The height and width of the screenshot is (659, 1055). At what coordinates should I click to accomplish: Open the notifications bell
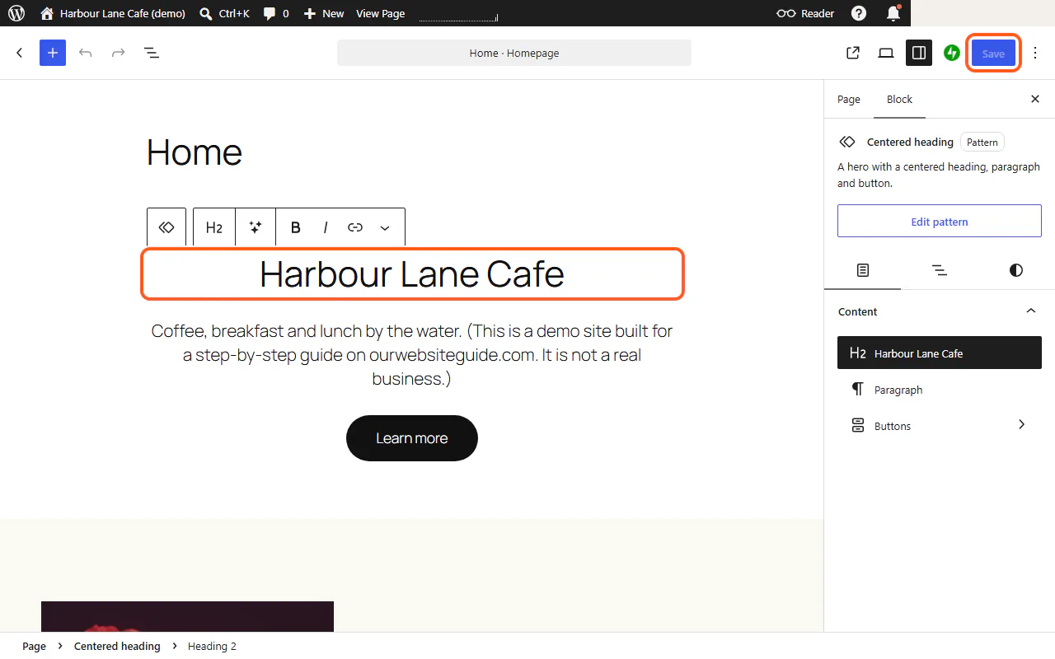click(893, 13)
